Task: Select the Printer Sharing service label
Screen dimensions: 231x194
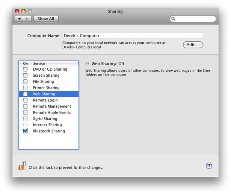Action: tap(46, 88)
